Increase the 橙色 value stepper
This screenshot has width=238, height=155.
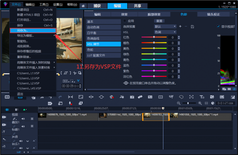[179, 42]
